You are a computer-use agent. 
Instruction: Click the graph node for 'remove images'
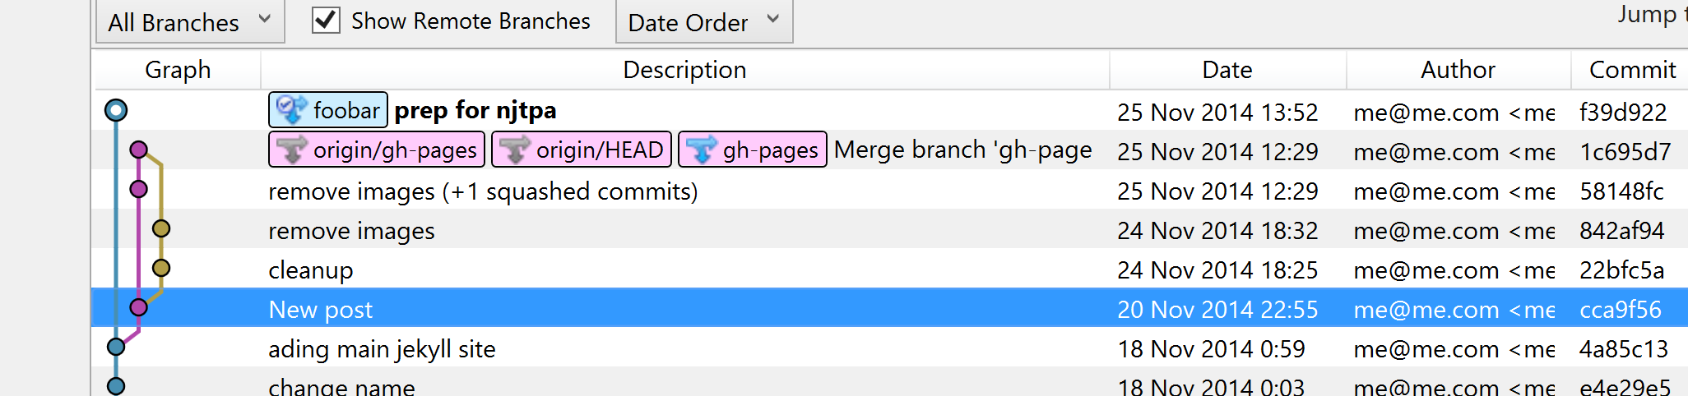(x=161, y=228)
